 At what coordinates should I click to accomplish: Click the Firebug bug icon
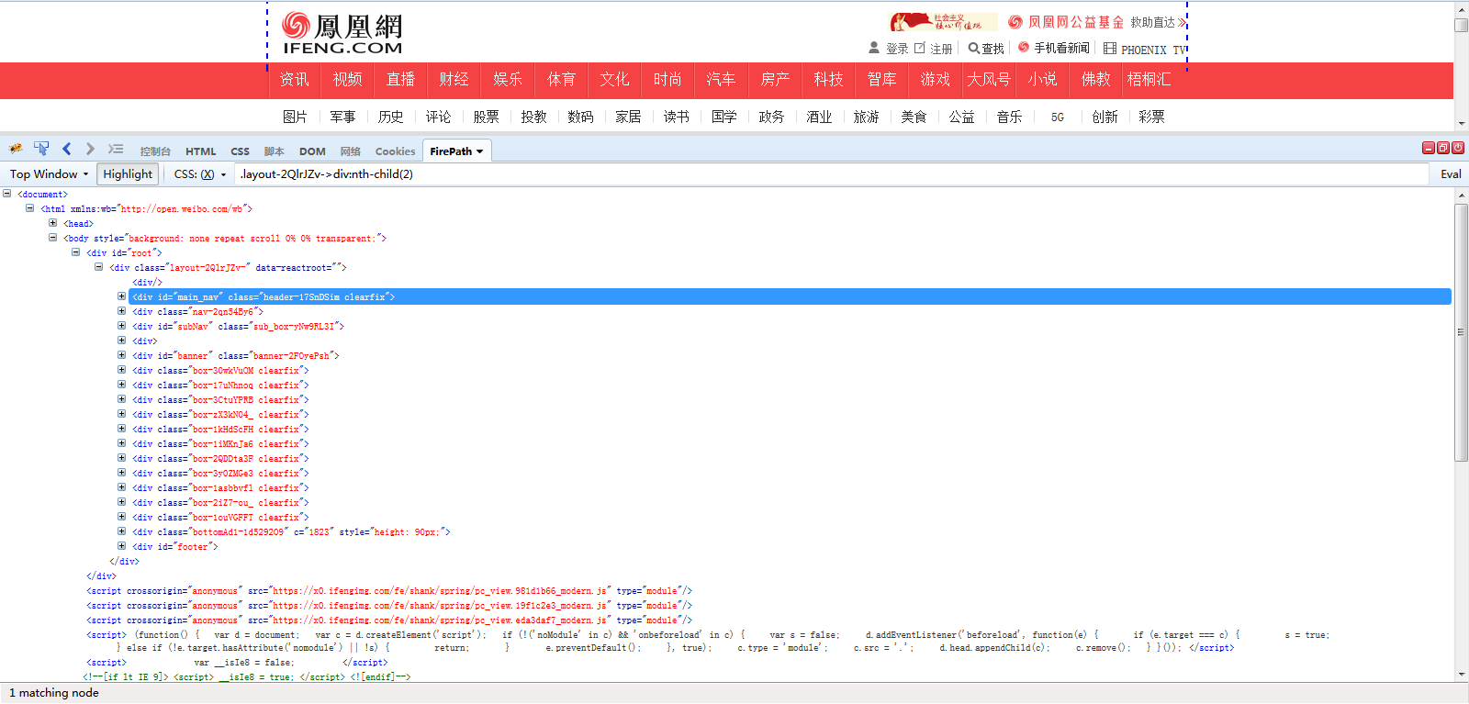[16, 149]
